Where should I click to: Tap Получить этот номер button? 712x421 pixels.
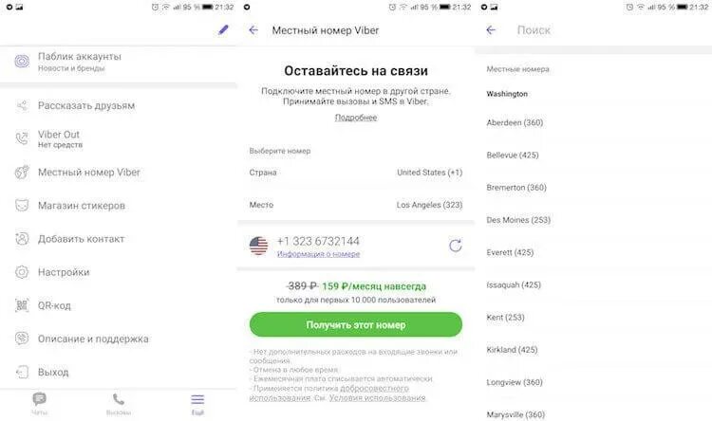pyautogui.click(x=356, y=324)
